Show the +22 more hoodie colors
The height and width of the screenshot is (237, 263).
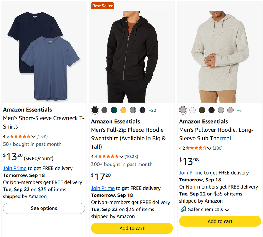(152, 110)
